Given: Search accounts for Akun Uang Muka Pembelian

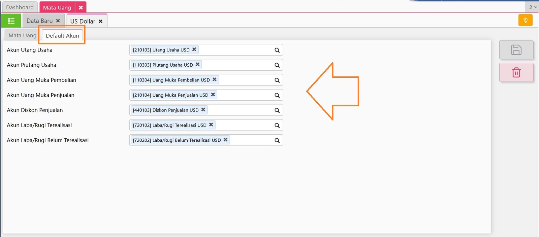Looking at the screenshot, I should tap(277, 80).
